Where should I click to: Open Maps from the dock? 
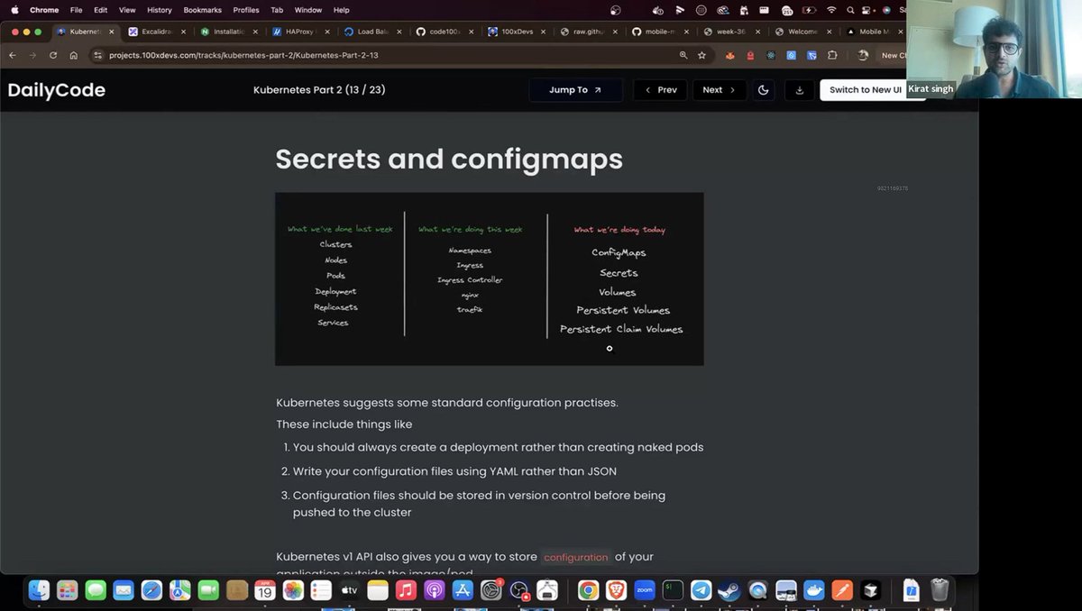pyautogui.click(x=180, y=590)
